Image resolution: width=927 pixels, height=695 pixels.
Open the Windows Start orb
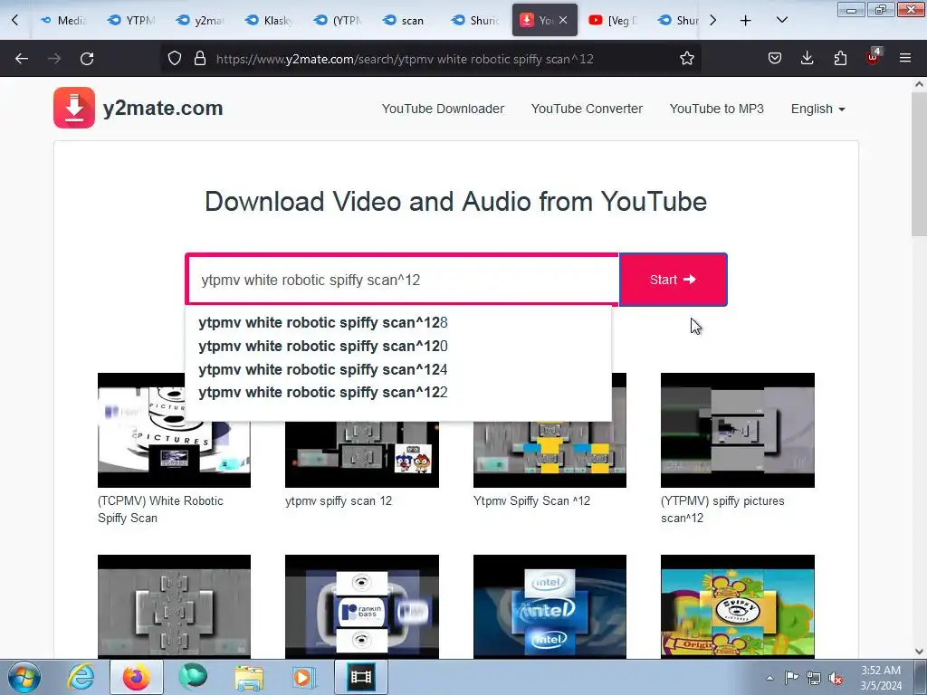coord(24,677)
